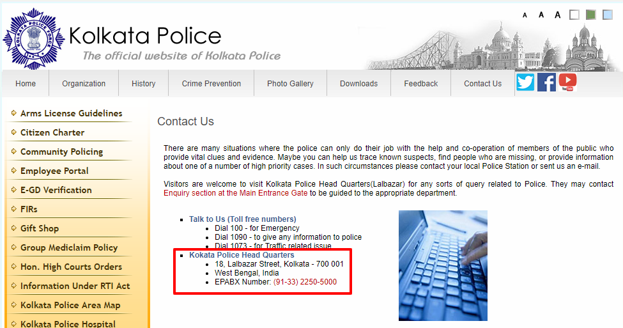Click the arrow bullet beside Kolkata Police Area Map
This screenshot has height=328, width=623.
tap(14, 304)
